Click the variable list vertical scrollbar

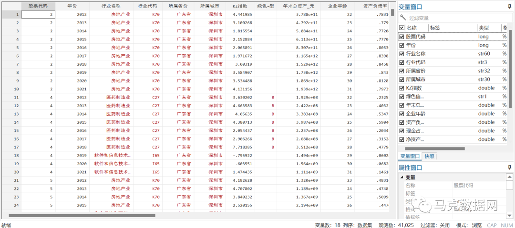coord(510,69)
